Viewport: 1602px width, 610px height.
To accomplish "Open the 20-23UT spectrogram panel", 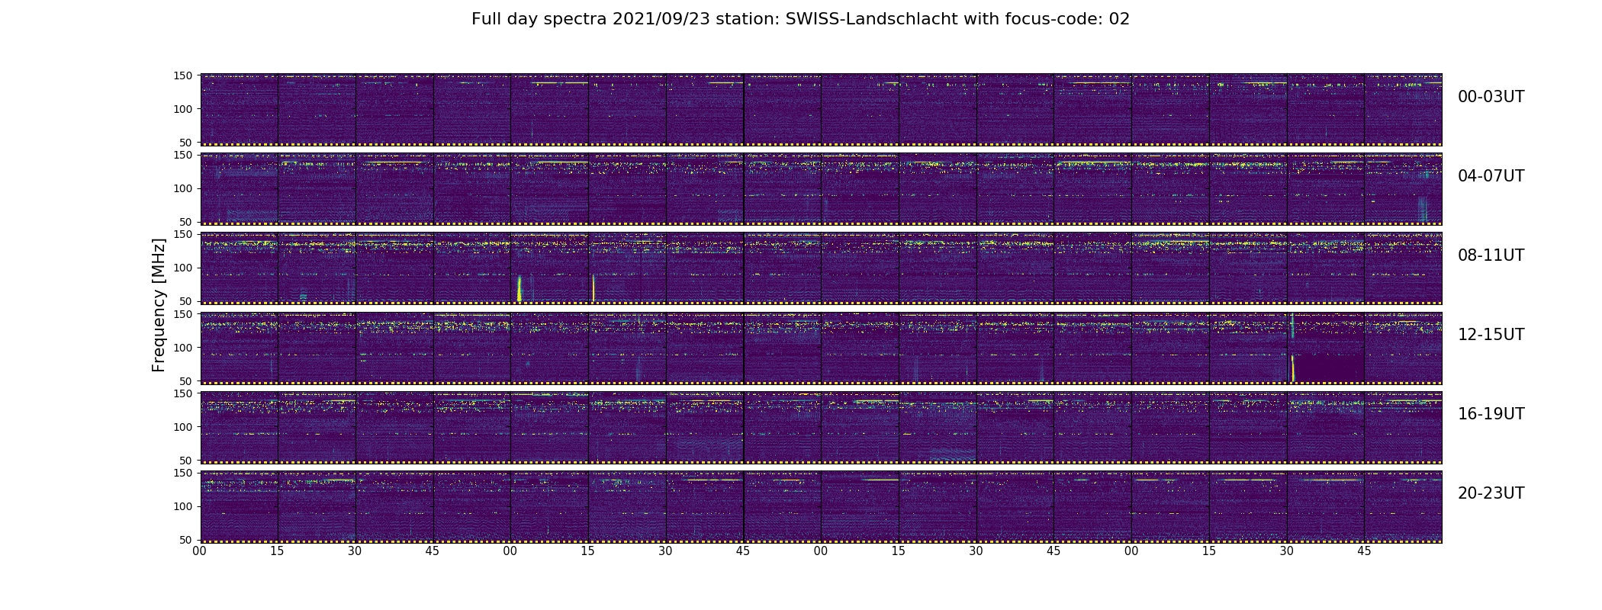I will point(821,506).
